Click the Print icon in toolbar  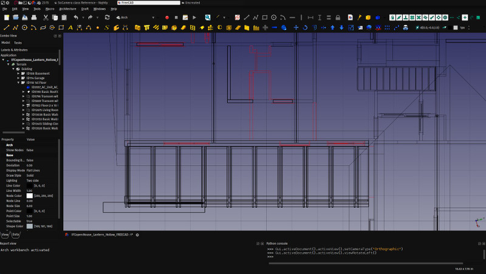34,18
